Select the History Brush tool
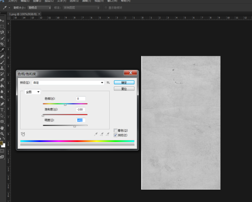 pyautogui.click(x=2, y=74)
